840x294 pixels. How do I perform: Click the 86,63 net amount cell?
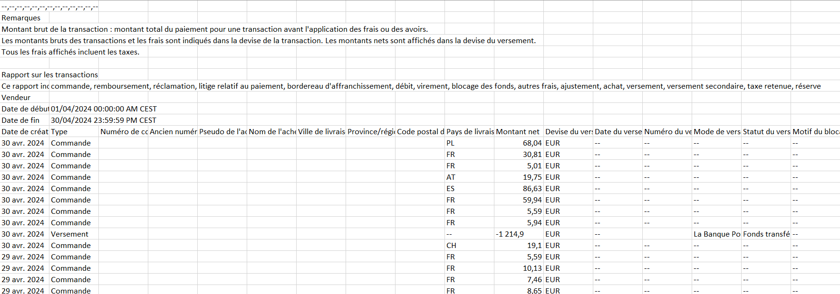tap(532, 189)
